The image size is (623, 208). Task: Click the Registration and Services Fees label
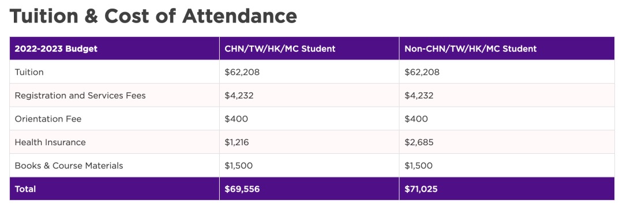point(80,96)
